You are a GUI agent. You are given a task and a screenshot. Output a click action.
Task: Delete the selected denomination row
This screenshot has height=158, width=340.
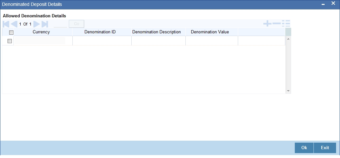(x=276, y=23)
